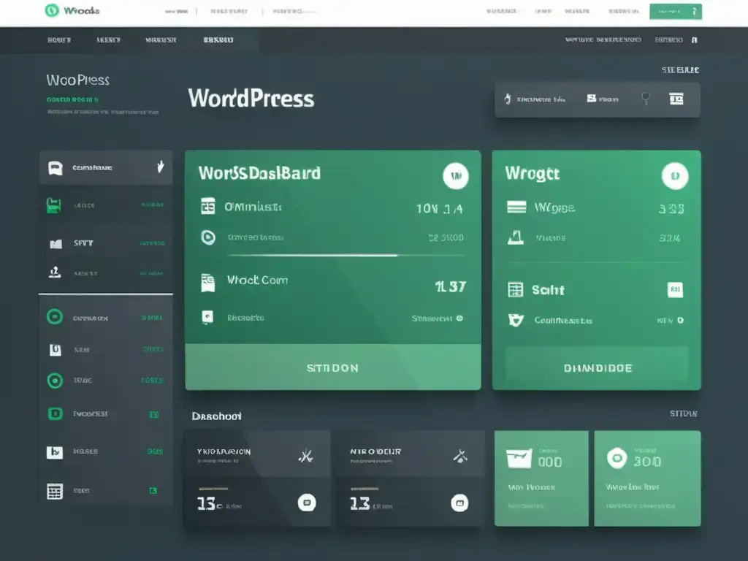
Task: Click the white square button in the Scilit row
Action: [x=674, y=289]
